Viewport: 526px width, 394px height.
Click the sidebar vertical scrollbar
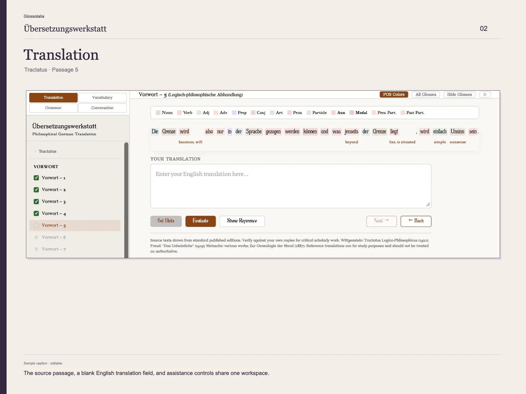click(x=126, y=200)
